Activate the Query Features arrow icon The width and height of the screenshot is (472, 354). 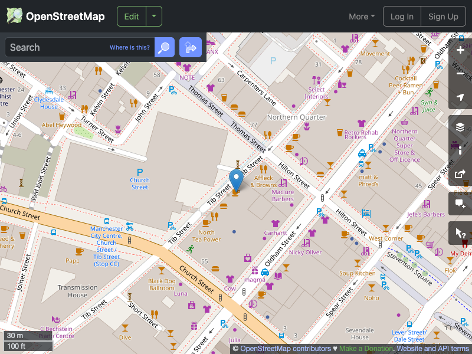coord(460,232)
